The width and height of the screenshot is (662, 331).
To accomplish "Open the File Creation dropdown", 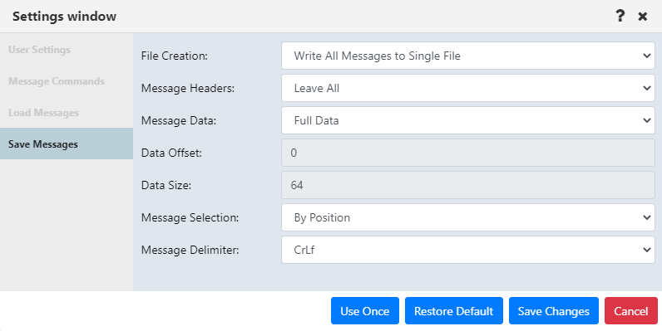I will point(467,56).
